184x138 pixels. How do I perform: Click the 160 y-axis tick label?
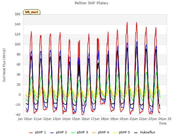pos(18,14)
